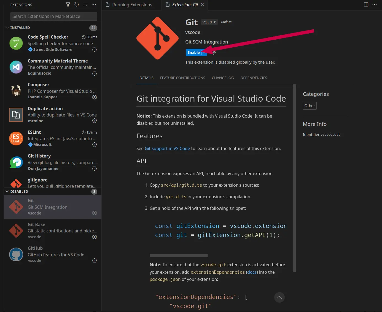The width and height of the screenshot is (382, 312).
Task: Select GitHub in the disabled list
Action: pyautogui.click(x=53, y=254)
